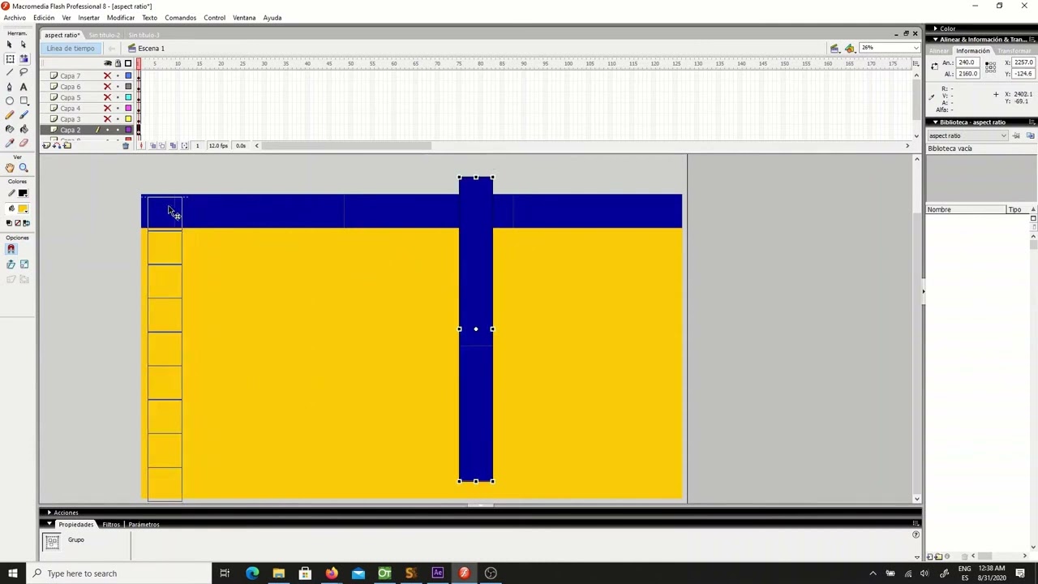Click the Línea de tiempo button
This screenshot has height=584, width=1038.
(x=71, y=49)
